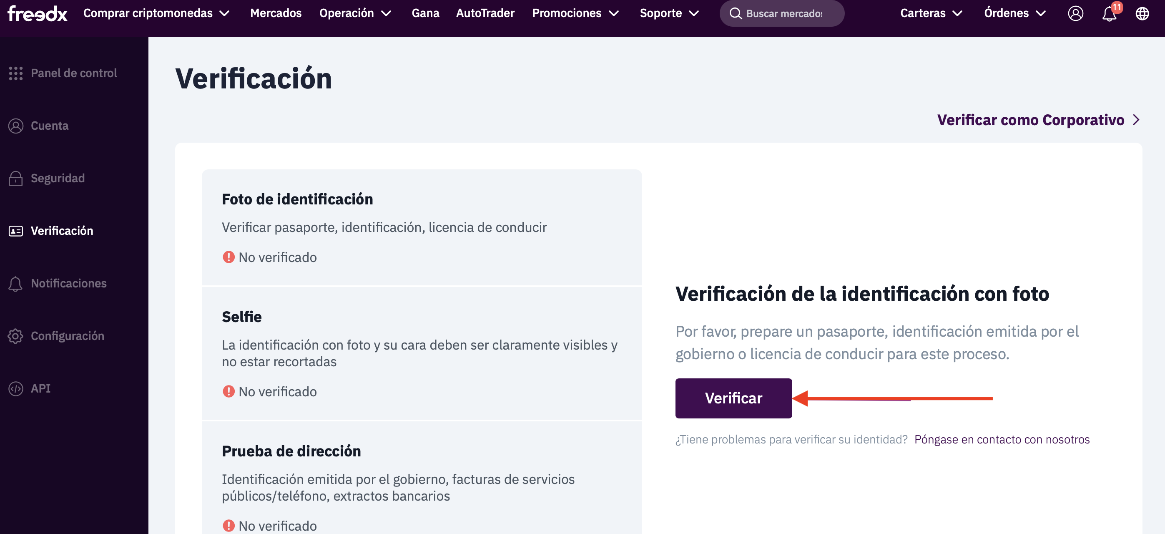This screenshot has width=1165, height=534.
Task: Expand Comprar criptomonedas dropdown
Action: pyautogui.click(x=156, y=14)
